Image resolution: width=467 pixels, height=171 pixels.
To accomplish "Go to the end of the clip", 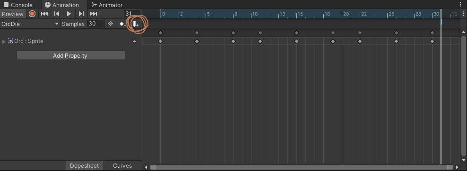I will coord(94,14).
